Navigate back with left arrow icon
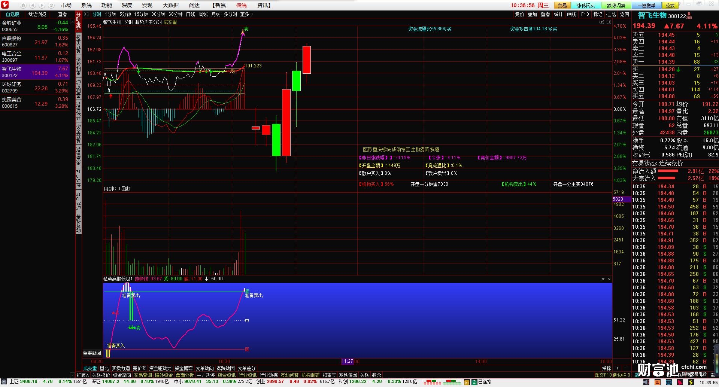Image resolution: width=719 pixels, height=387 pixels. (x=33, y=5)
